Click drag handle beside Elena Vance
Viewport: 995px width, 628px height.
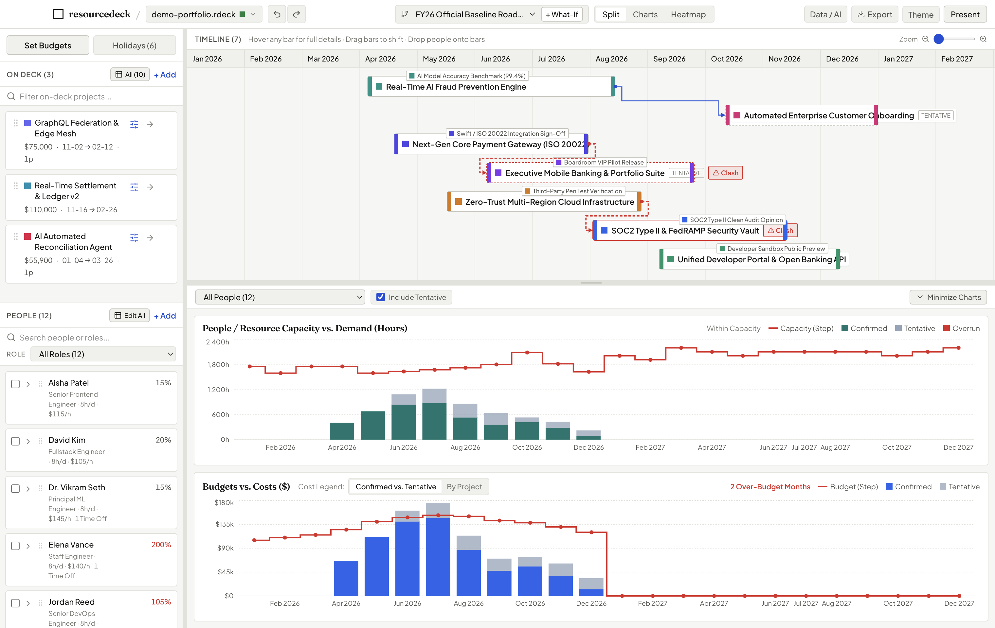point(41,546)
